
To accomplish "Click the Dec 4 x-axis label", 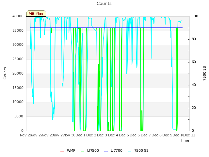I will [x=113, y=135].
